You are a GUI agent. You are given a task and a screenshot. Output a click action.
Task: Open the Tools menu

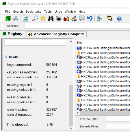point(48,11)
